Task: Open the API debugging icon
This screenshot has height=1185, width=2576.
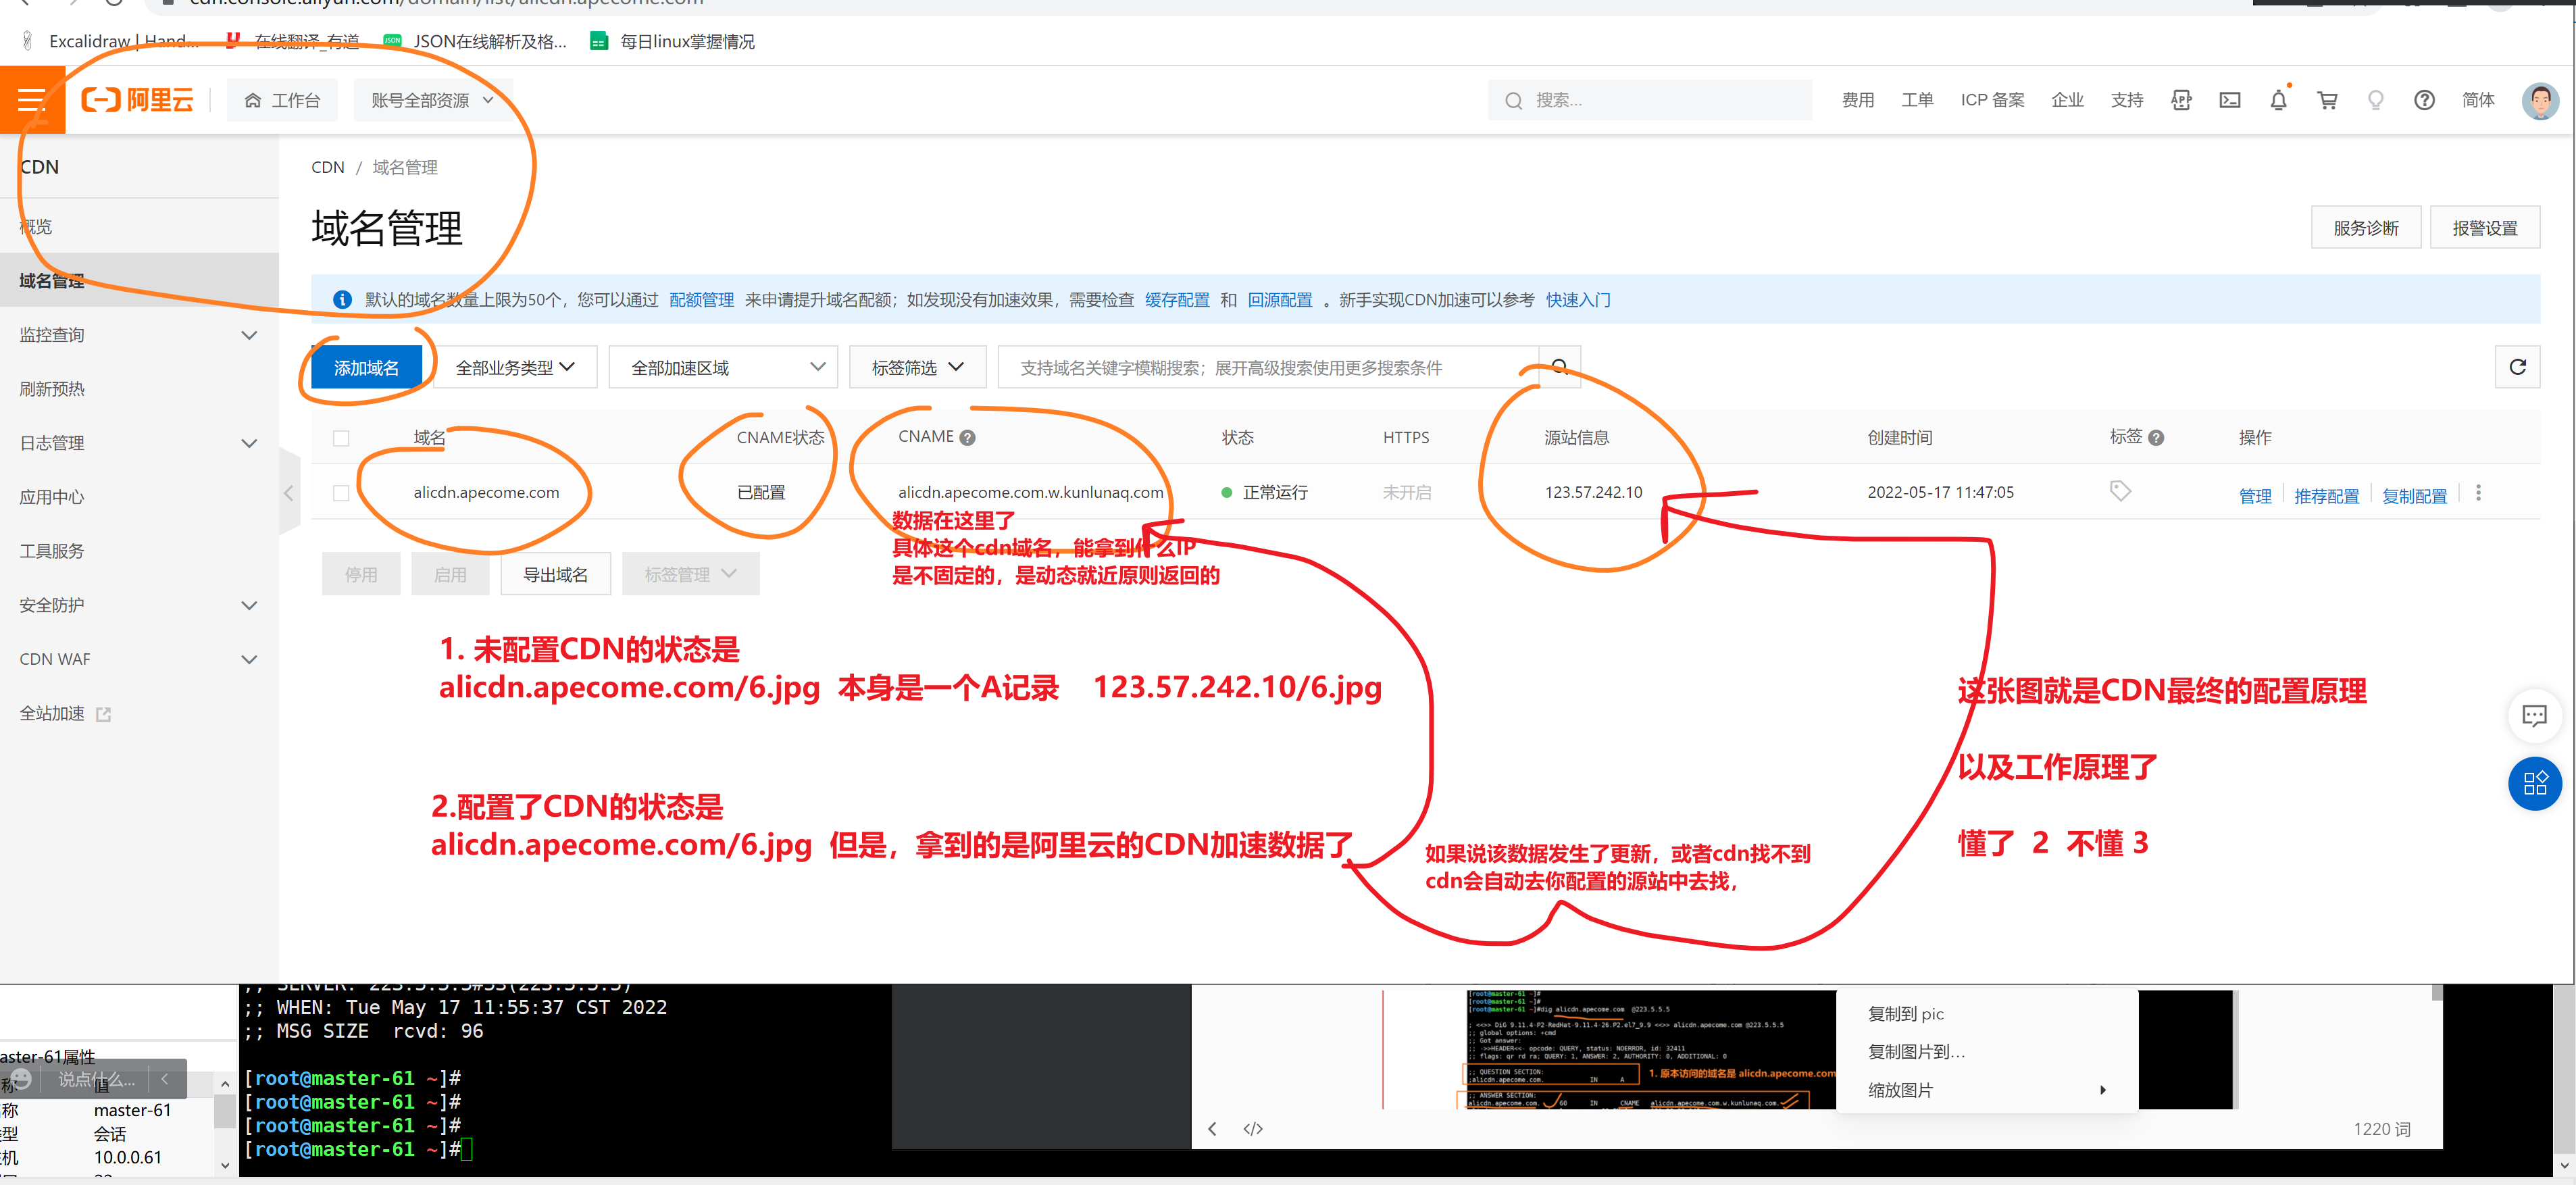Action: tap(2181, 100)
